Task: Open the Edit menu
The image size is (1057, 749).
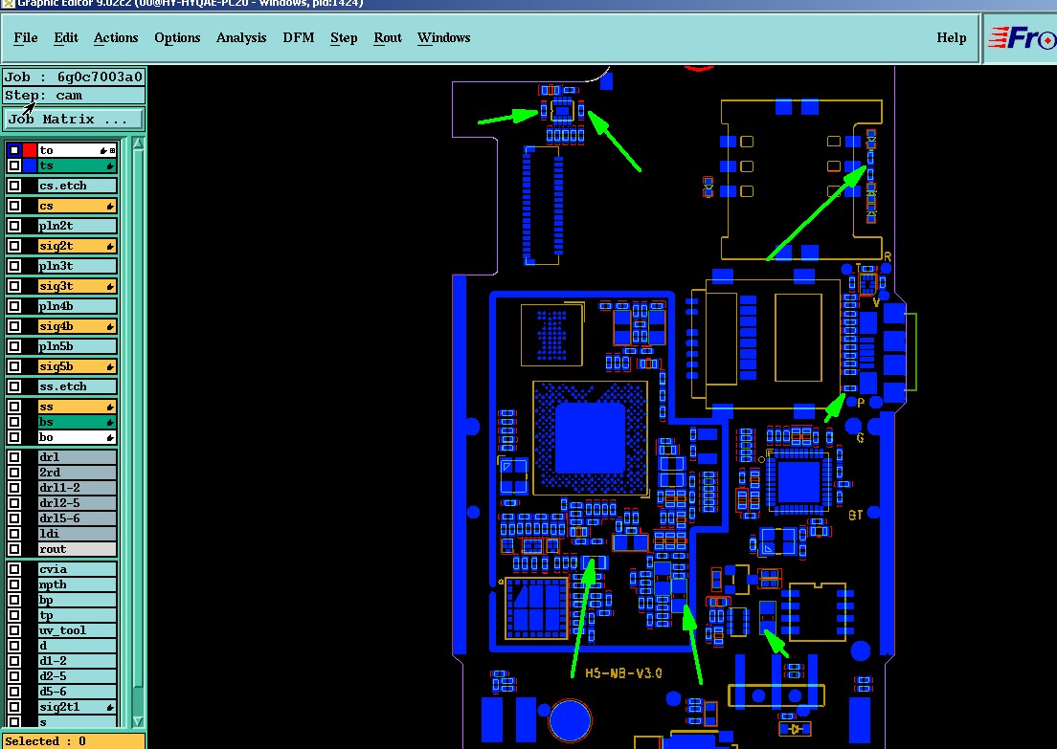Action: pos(66,37)
